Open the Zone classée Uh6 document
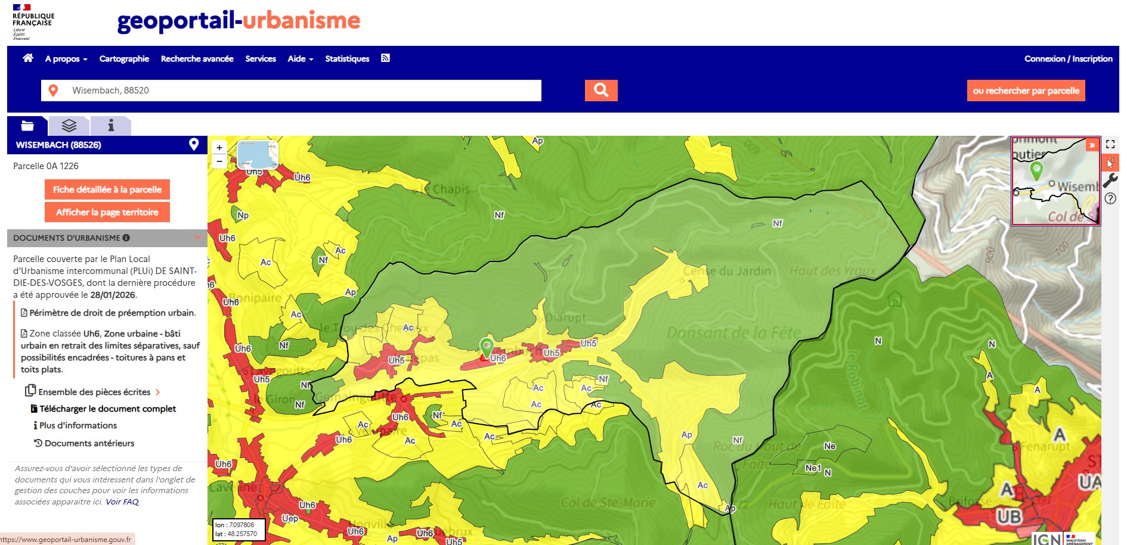 point(110,351)
